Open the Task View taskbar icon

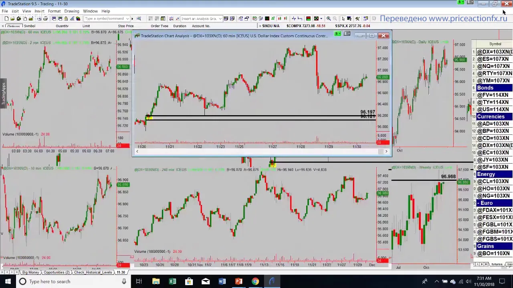click(x=139, y=282)
